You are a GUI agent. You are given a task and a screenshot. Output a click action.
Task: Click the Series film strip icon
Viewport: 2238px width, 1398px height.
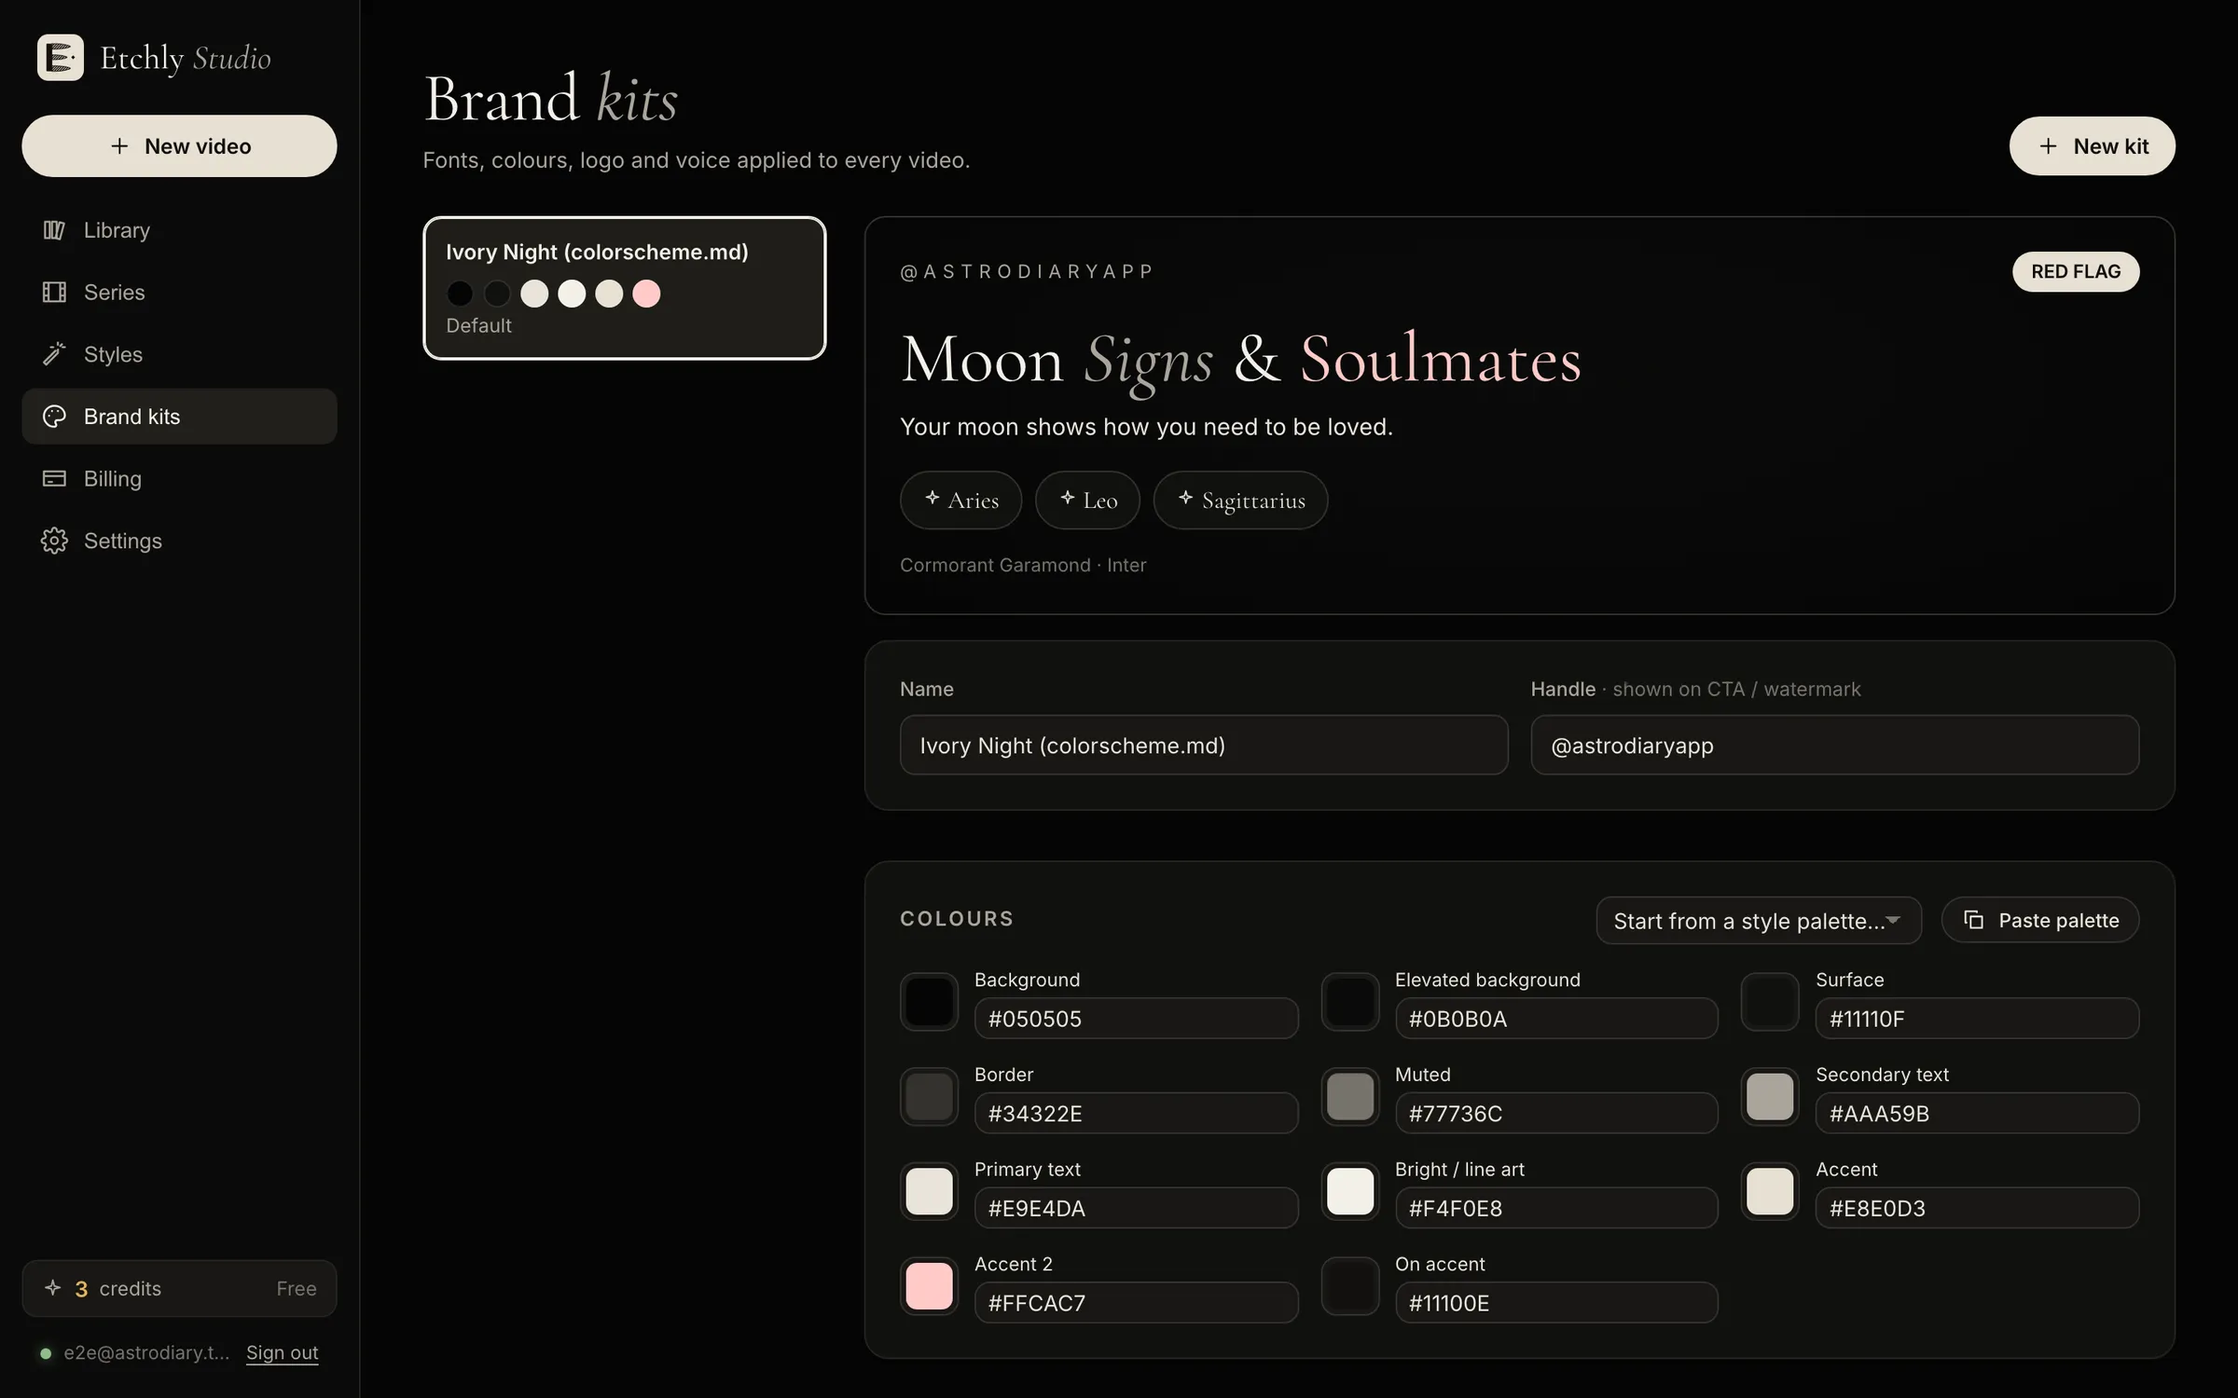pyautogui.click(x=54, y=293)
